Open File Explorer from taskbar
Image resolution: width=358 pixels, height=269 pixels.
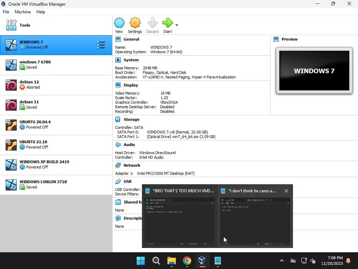171,261
